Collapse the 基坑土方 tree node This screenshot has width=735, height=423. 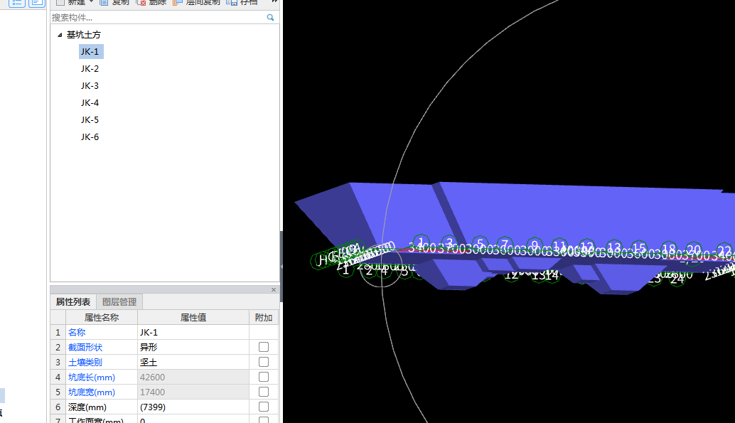[60, 35]
